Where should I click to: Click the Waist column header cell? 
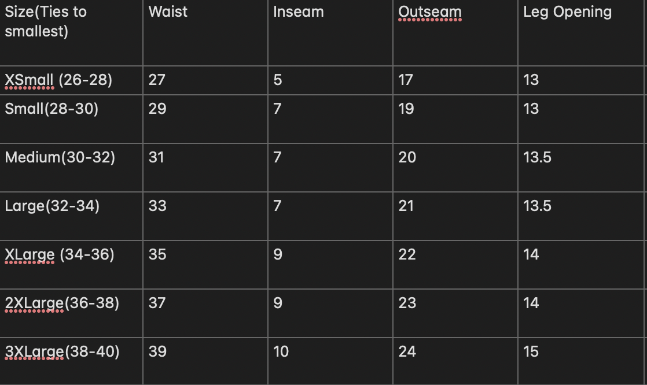pos(205,32)
